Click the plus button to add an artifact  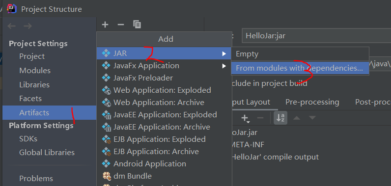(105, 25)
